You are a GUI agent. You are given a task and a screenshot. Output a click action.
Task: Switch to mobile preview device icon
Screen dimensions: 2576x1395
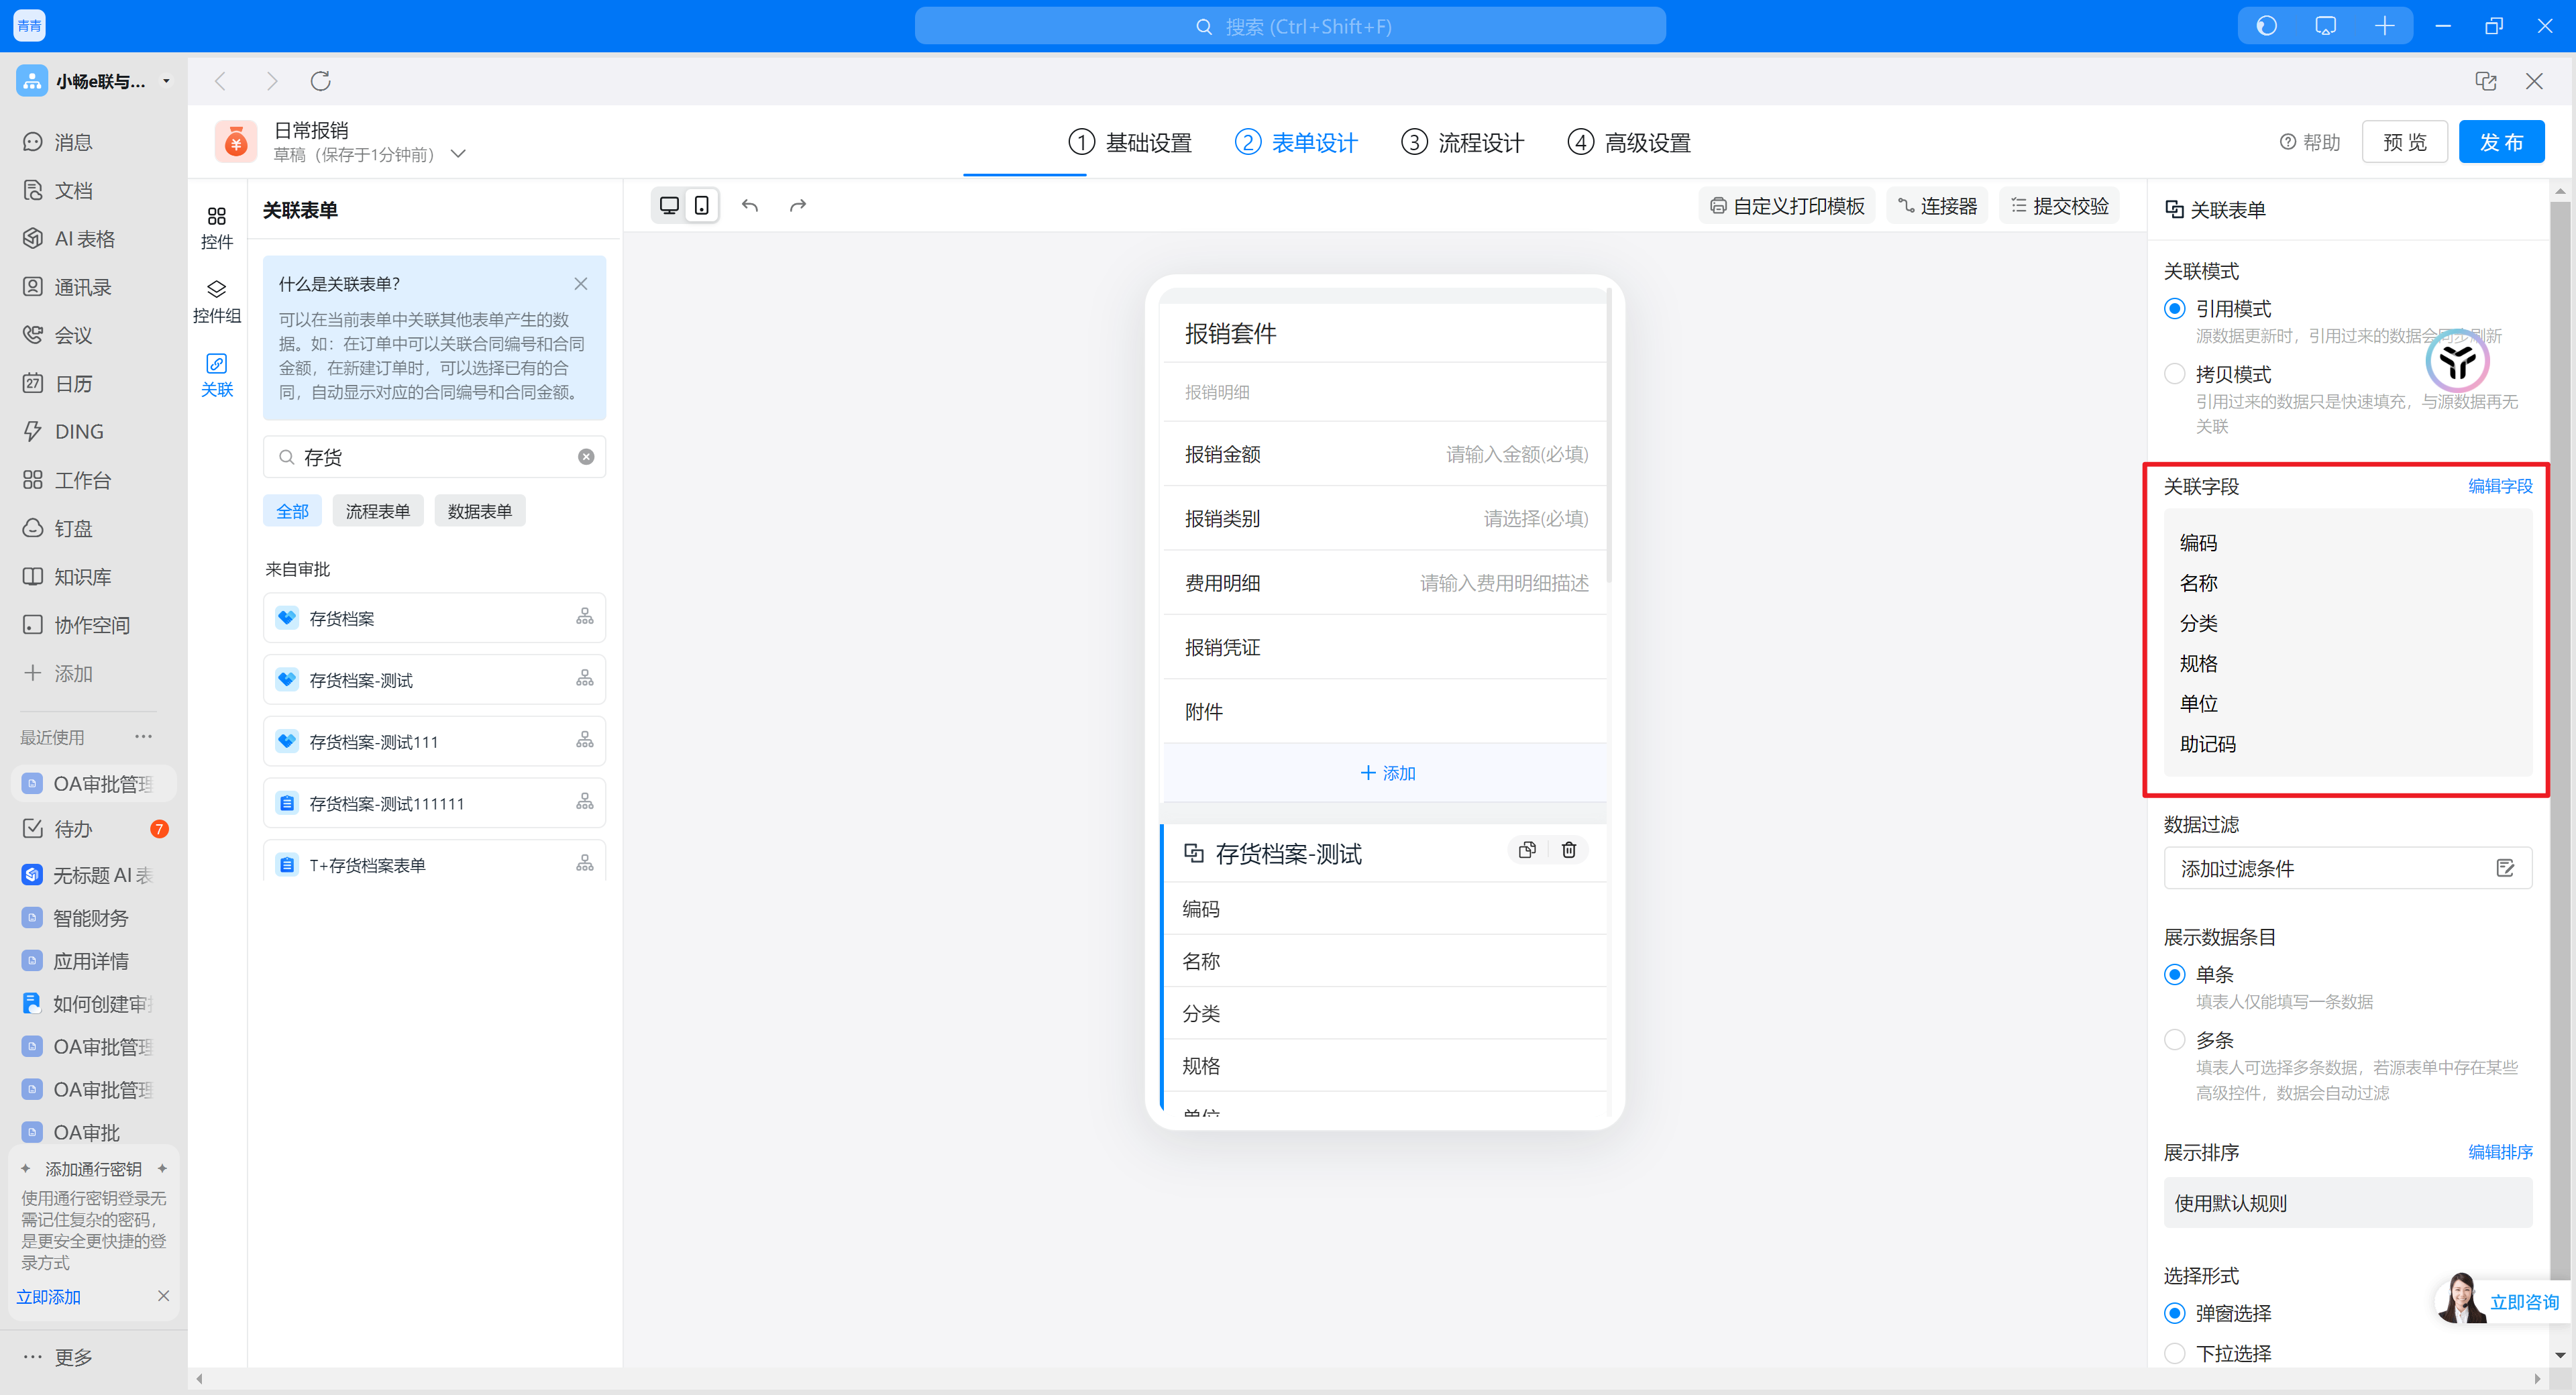tap(702, 206)
